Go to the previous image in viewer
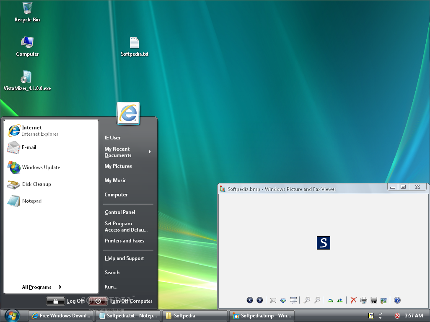Viewport: 430px width, 322px height. (250, 300)
